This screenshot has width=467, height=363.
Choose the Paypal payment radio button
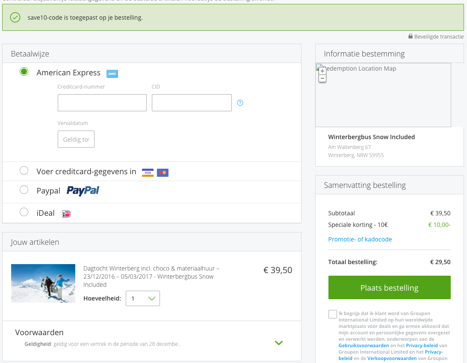coord(24,190)
